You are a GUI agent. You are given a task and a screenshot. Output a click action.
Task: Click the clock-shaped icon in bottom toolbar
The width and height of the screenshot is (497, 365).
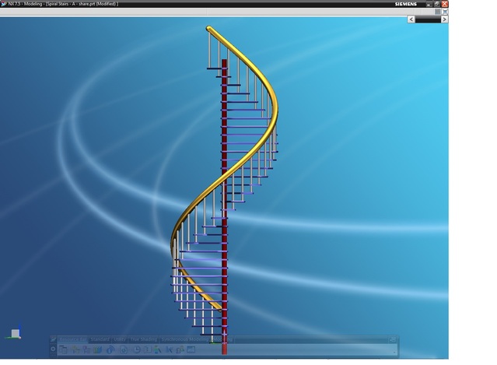137,349
